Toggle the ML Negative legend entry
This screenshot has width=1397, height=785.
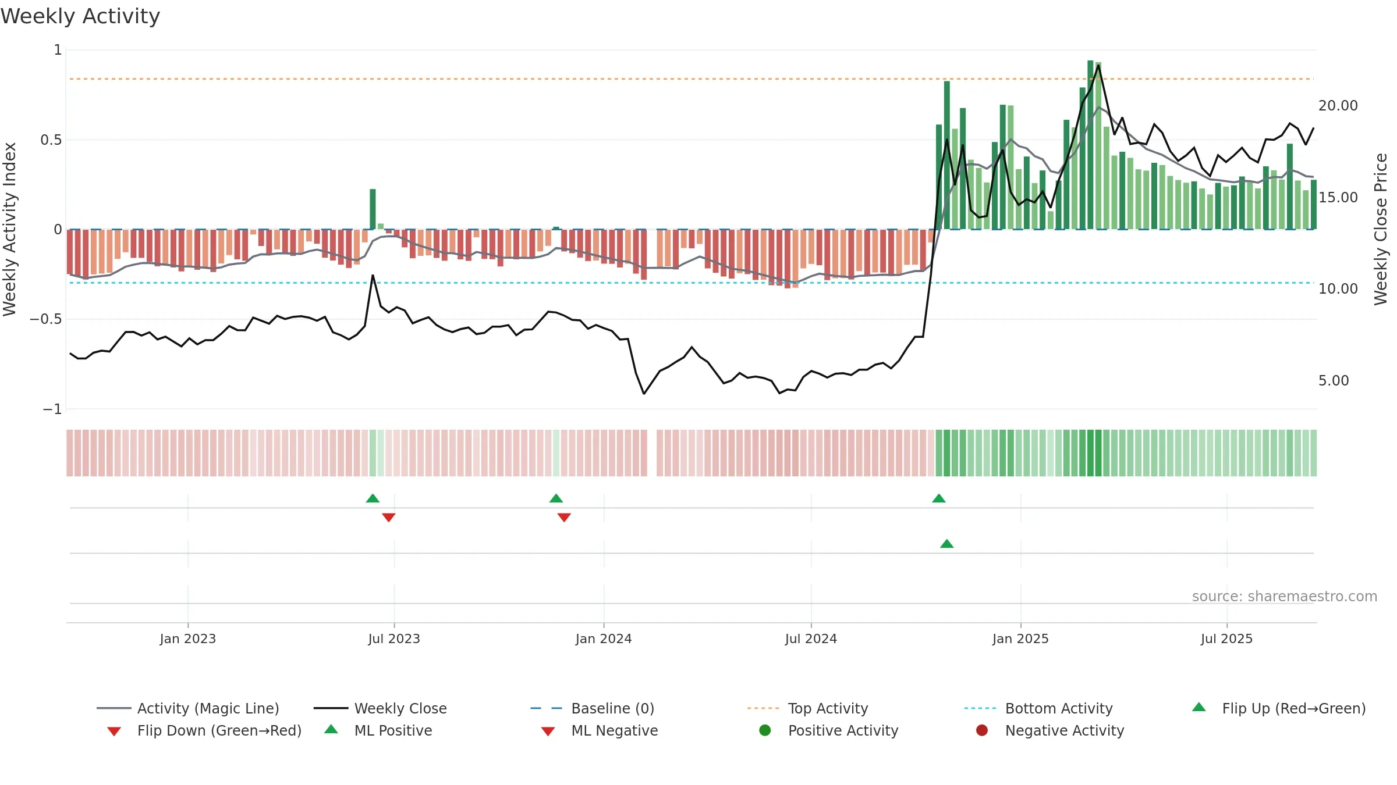coord(600,730)
